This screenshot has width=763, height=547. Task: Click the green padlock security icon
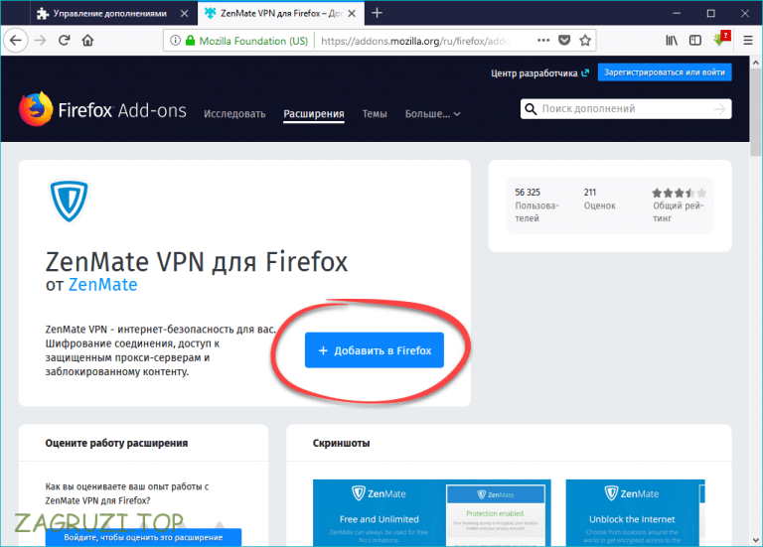point(191,41)
